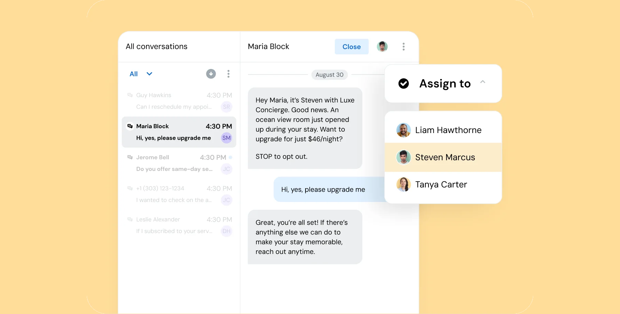620x314 pixels.
Task: Assign the conversation to Steven Marcus
Action: [x=445, y=157]
